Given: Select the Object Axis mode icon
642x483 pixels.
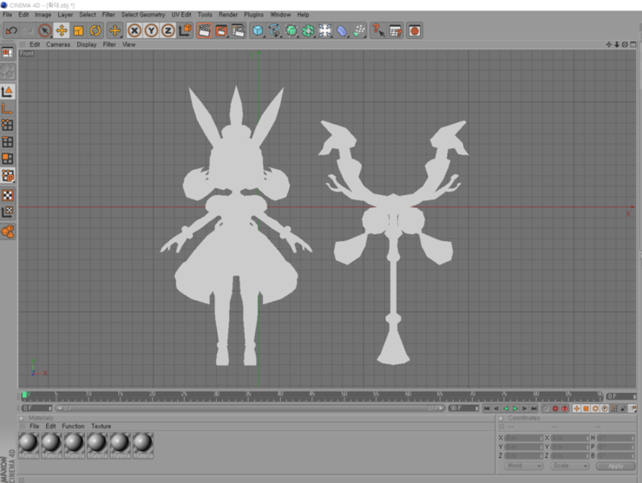Looking at the screenshot, I should (x=7, y=108).
